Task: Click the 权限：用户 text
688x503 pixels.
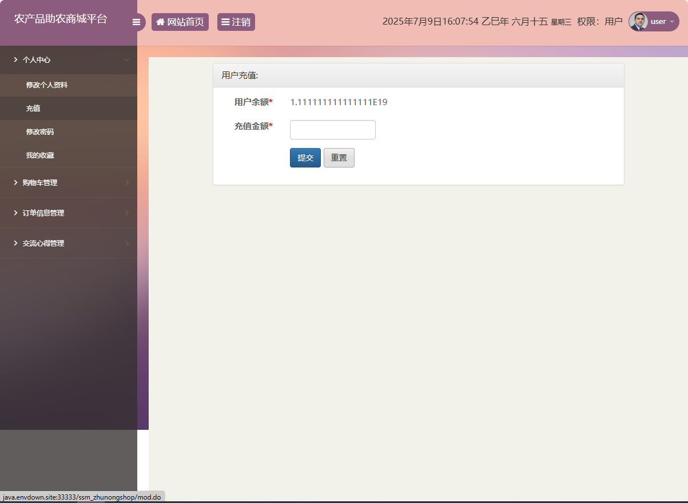Action: [599, 22]
